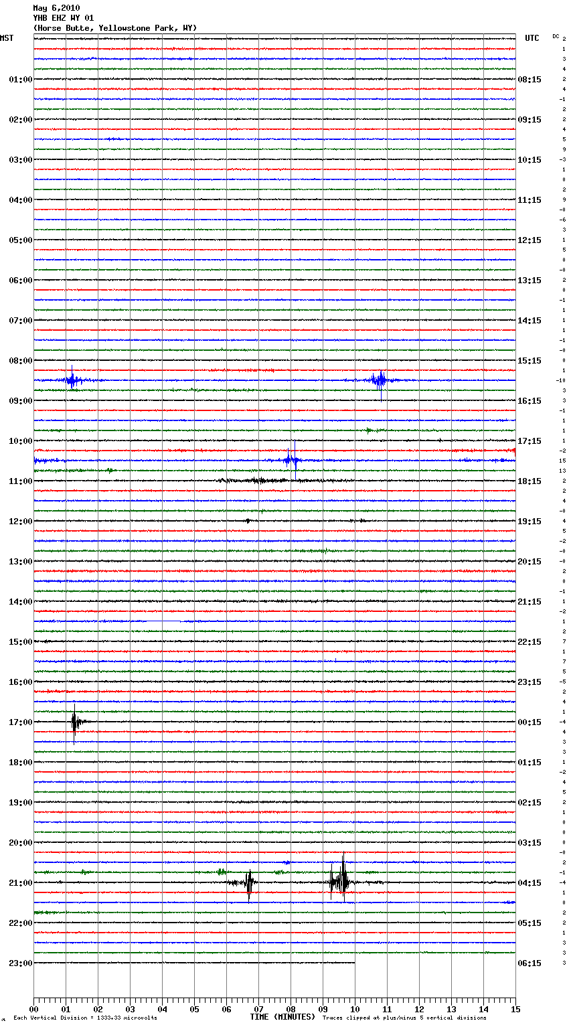Click the 22:15 UTC time label
The image size is (569, 1027).
(x=530, y=642)
